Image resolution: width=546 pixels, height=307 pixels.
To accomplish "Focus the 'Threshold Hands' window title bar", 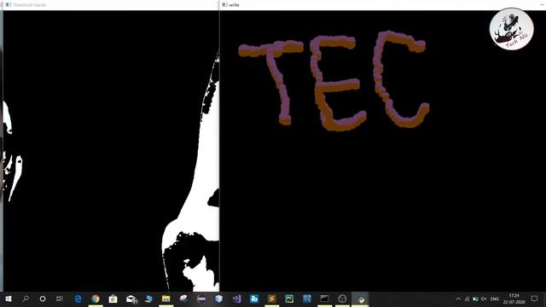I will pos(111,5).
